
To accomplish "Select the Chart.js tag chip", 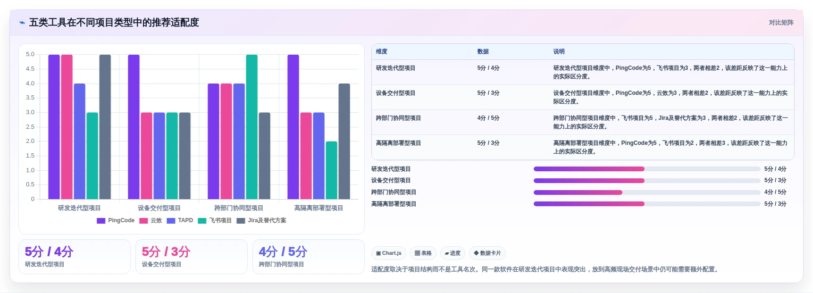I will [389, 253].
